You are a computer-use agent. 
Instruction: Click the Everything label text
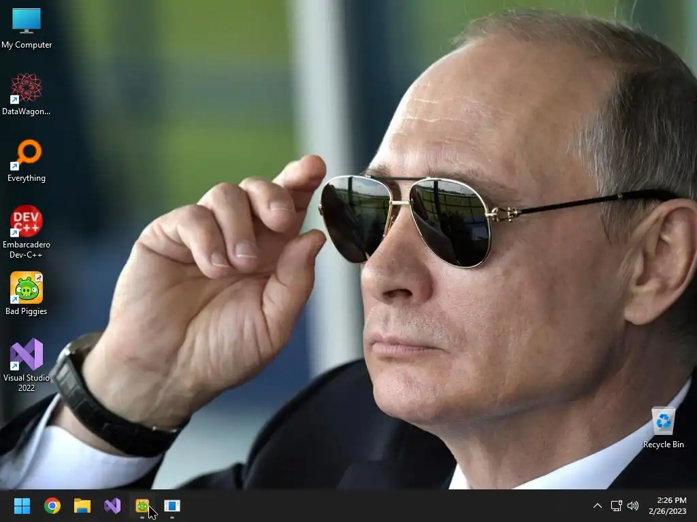[27, 178]
